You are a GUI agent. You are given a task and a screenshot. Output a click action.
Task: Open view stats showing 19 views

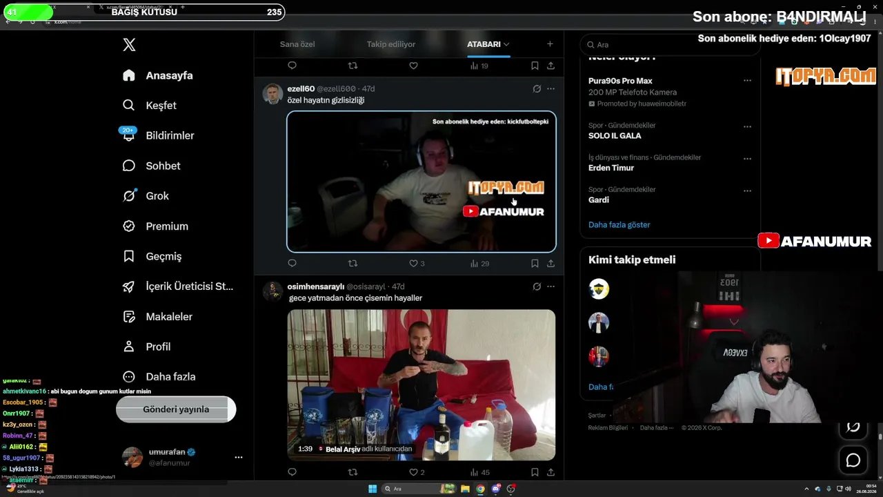click(479, 66)
